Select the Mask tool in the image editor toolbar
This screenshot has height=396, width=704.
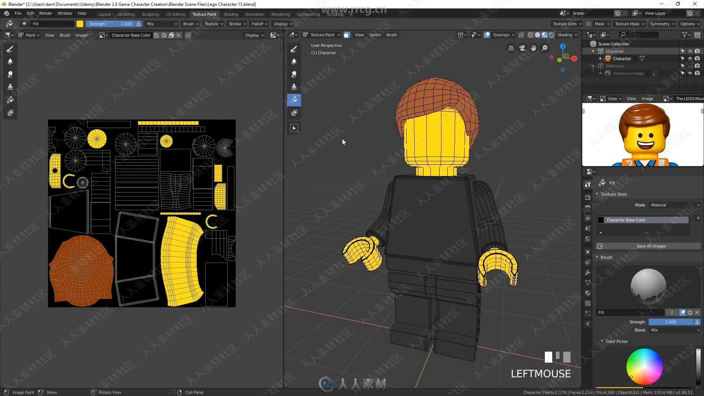pyautogui.click(x=10, y=113)
